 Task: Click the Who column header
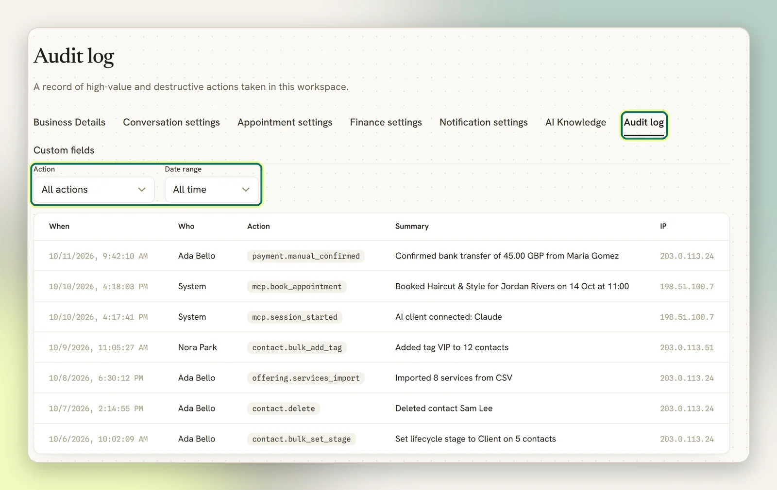pyautogui.click(x=186, y=227)
